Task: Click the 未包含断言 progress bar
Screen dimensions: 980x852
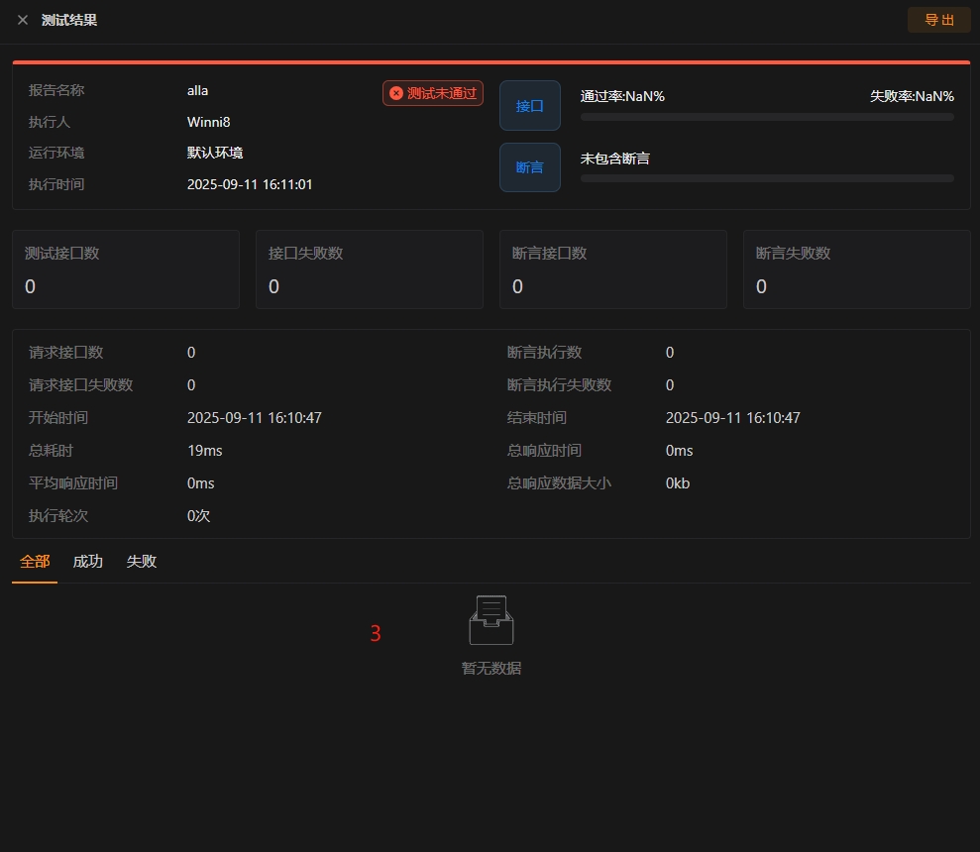Action: pos(767,178)
